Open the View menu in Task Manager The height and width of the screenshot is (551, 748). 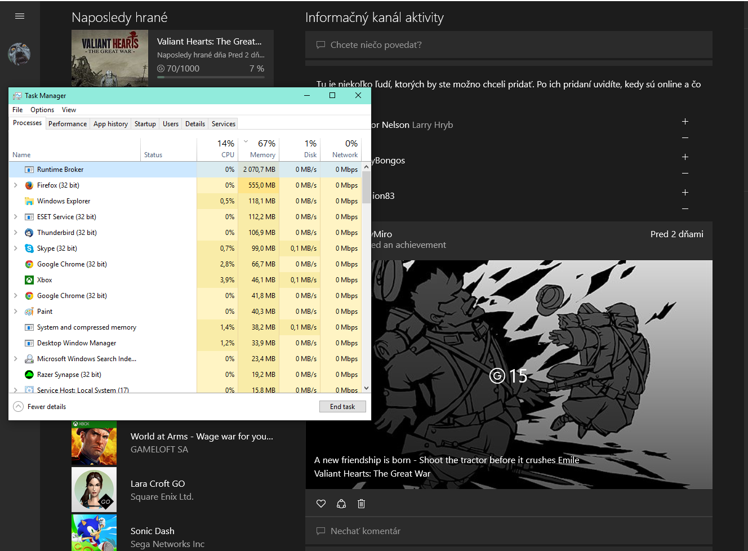coord(69,110)
